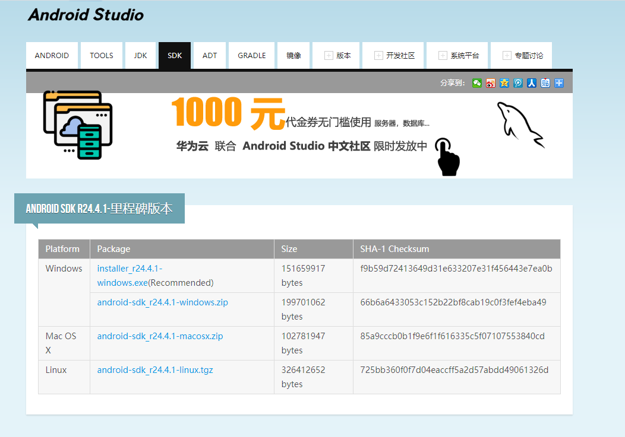
Task: Share page to Sina Weibo icon
Action: (490, 83)
